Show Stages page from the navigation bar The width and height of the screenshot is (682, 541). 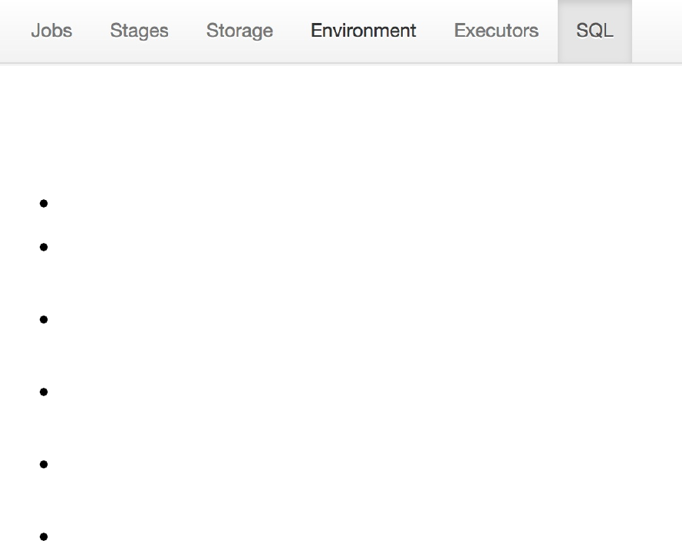[x=139, y=31]
